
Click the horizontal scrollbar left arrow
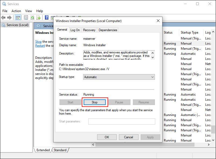(x=93, y=145)
